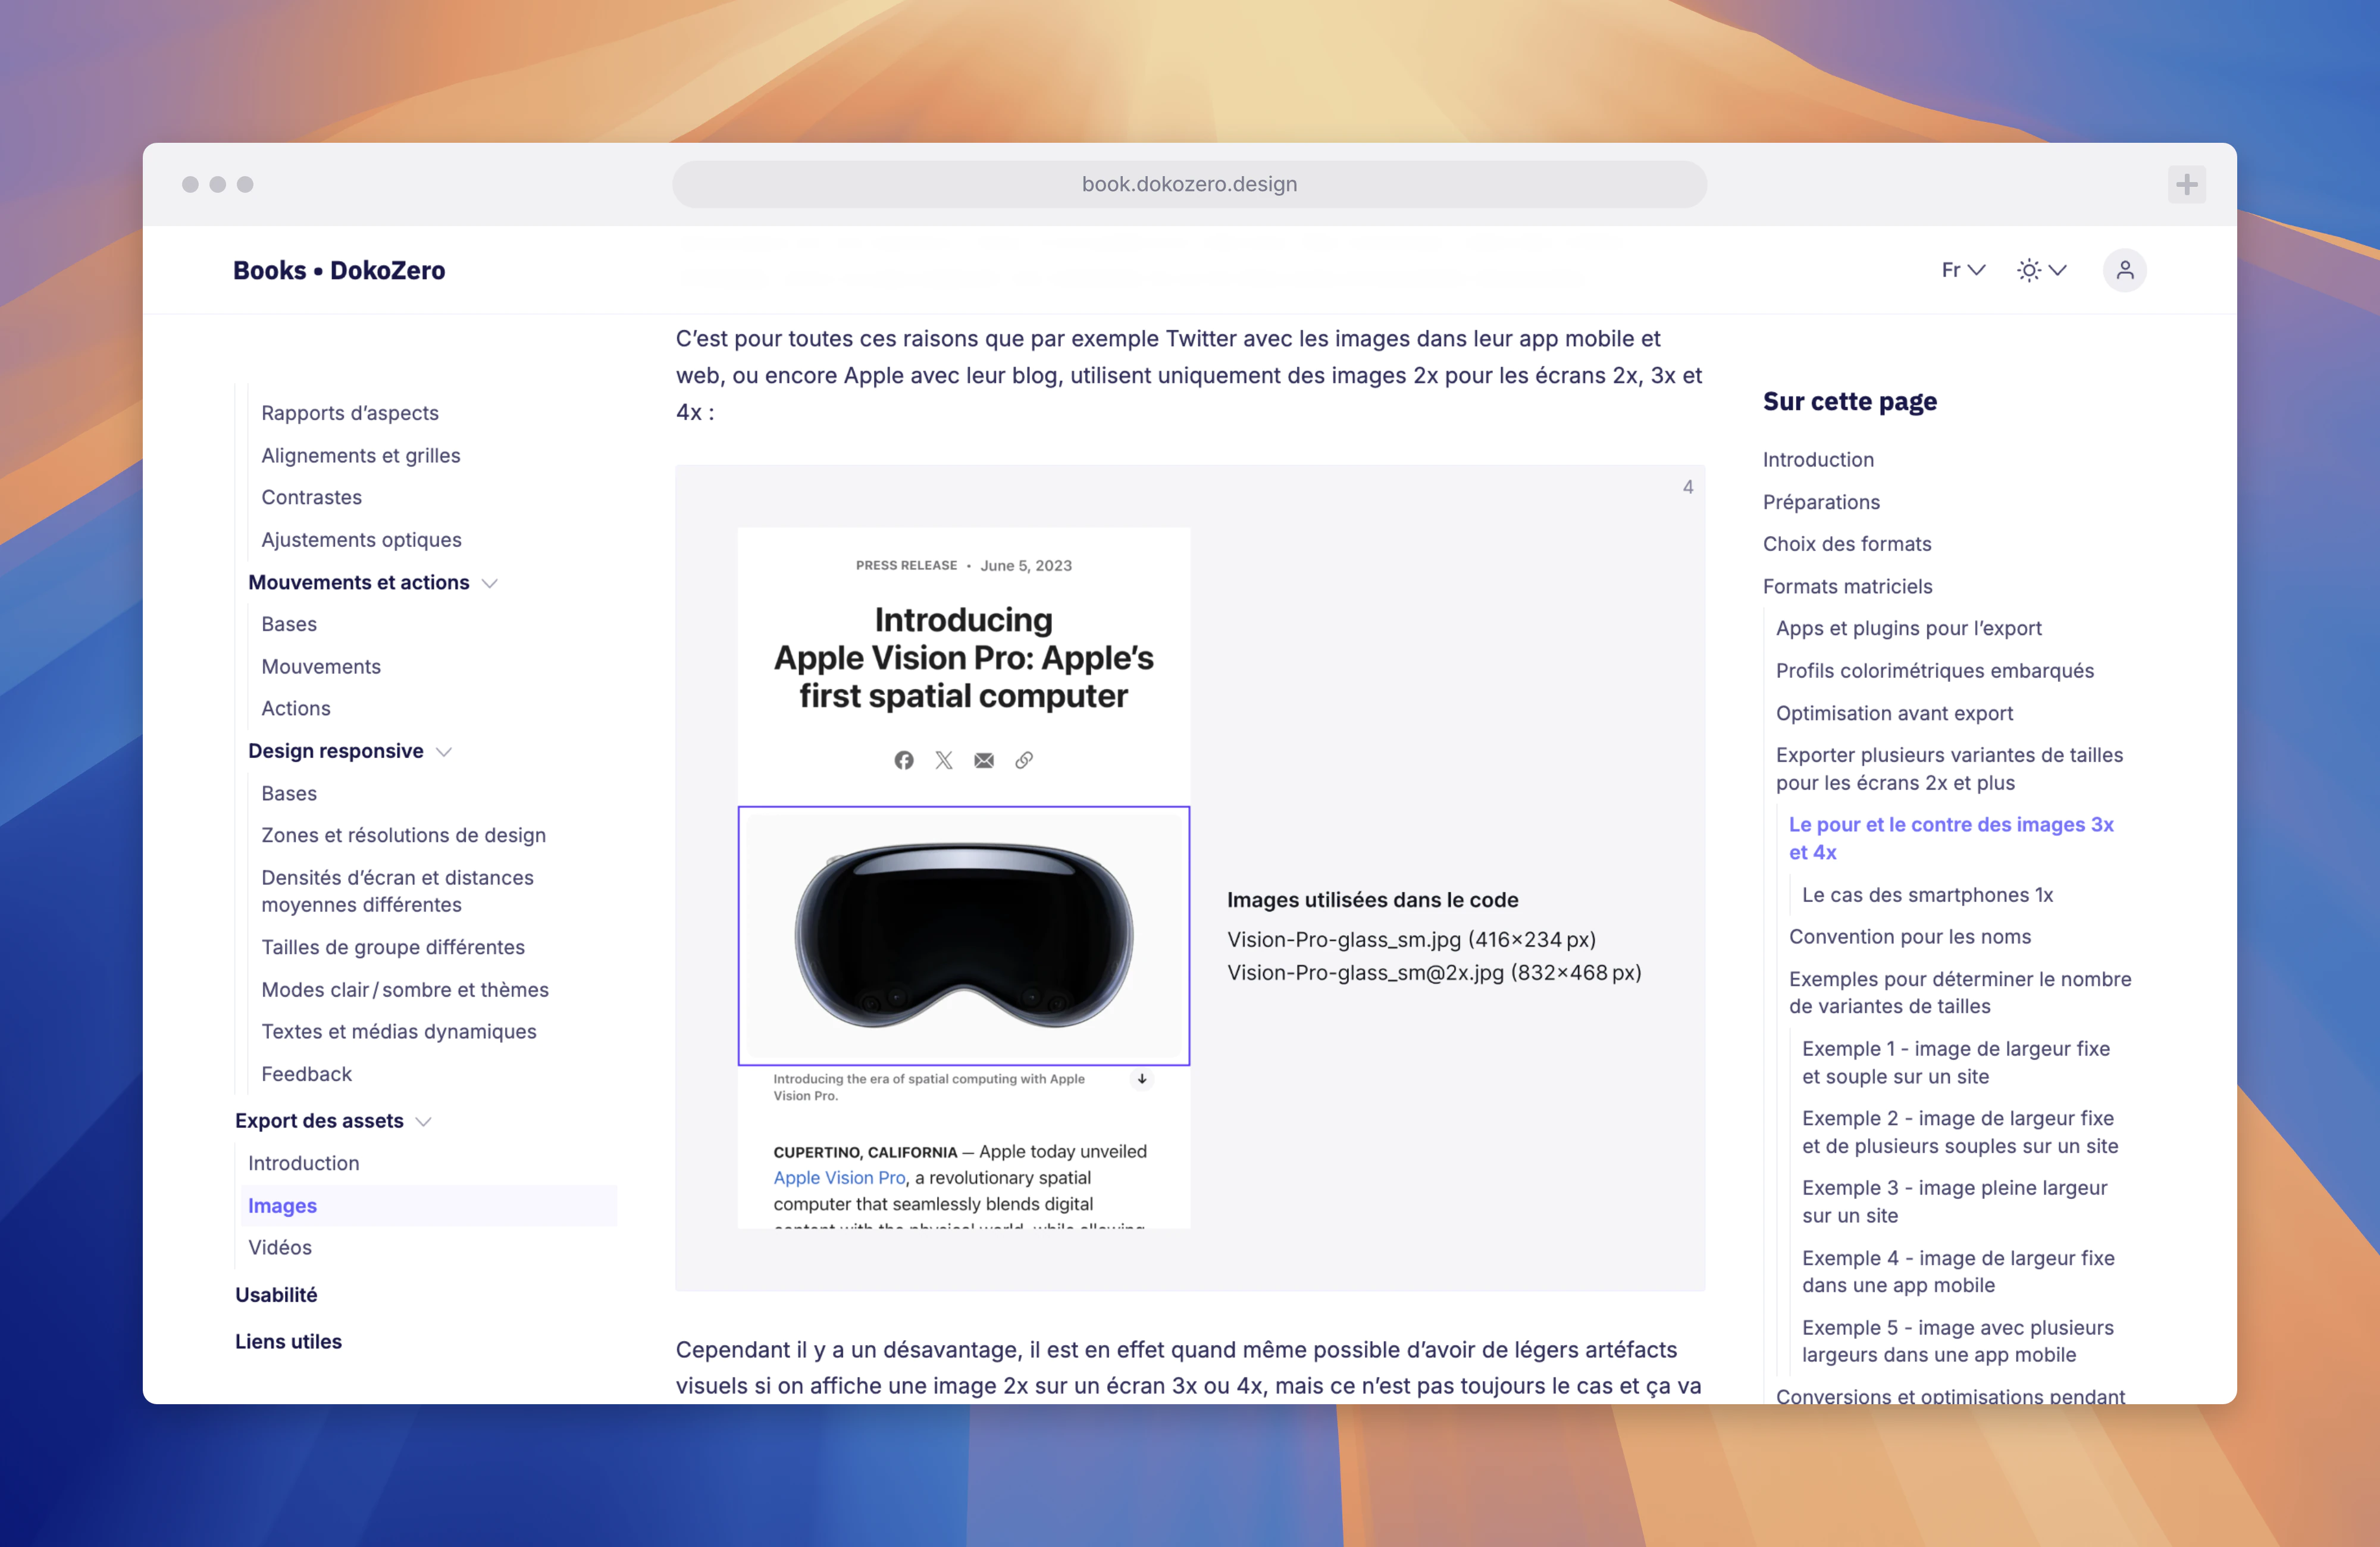Screen dimensions: 2380x1547
Task: Jump to Exemple 5 - image avec plusieurs largeurs
Action: (1958, 1341)
